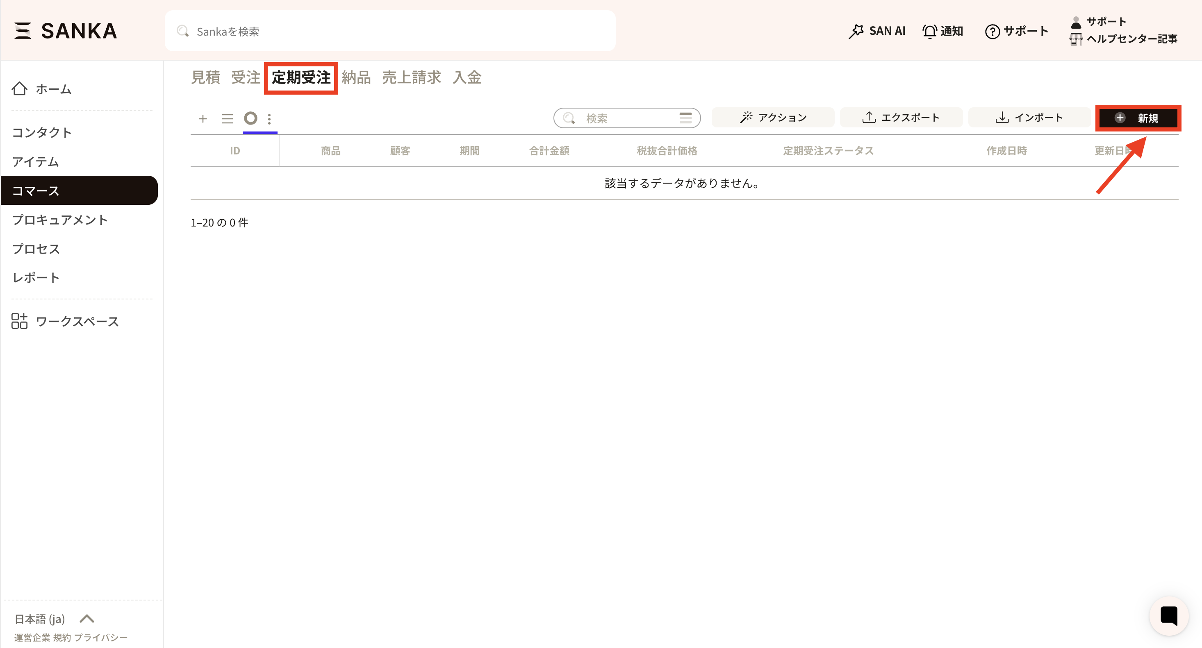Open プロキュアメント in the sidebar
1202x648 pixels.
(x=60, y=220)
